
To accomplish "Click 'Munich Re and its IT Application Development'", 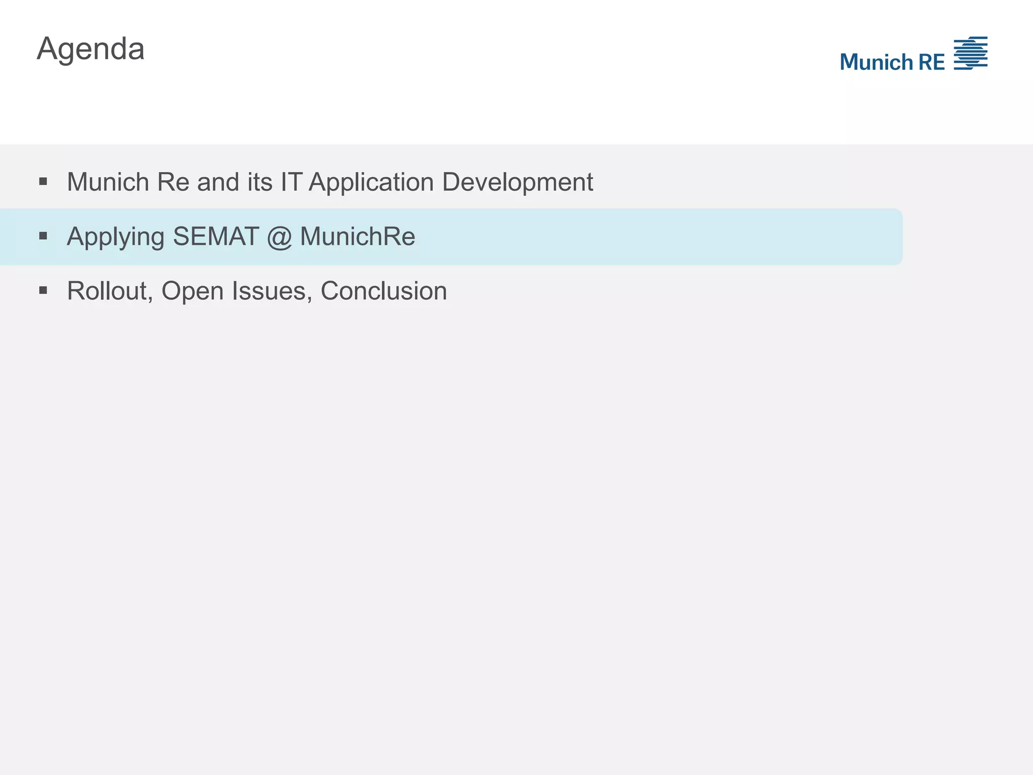I will tap(330, 182).
